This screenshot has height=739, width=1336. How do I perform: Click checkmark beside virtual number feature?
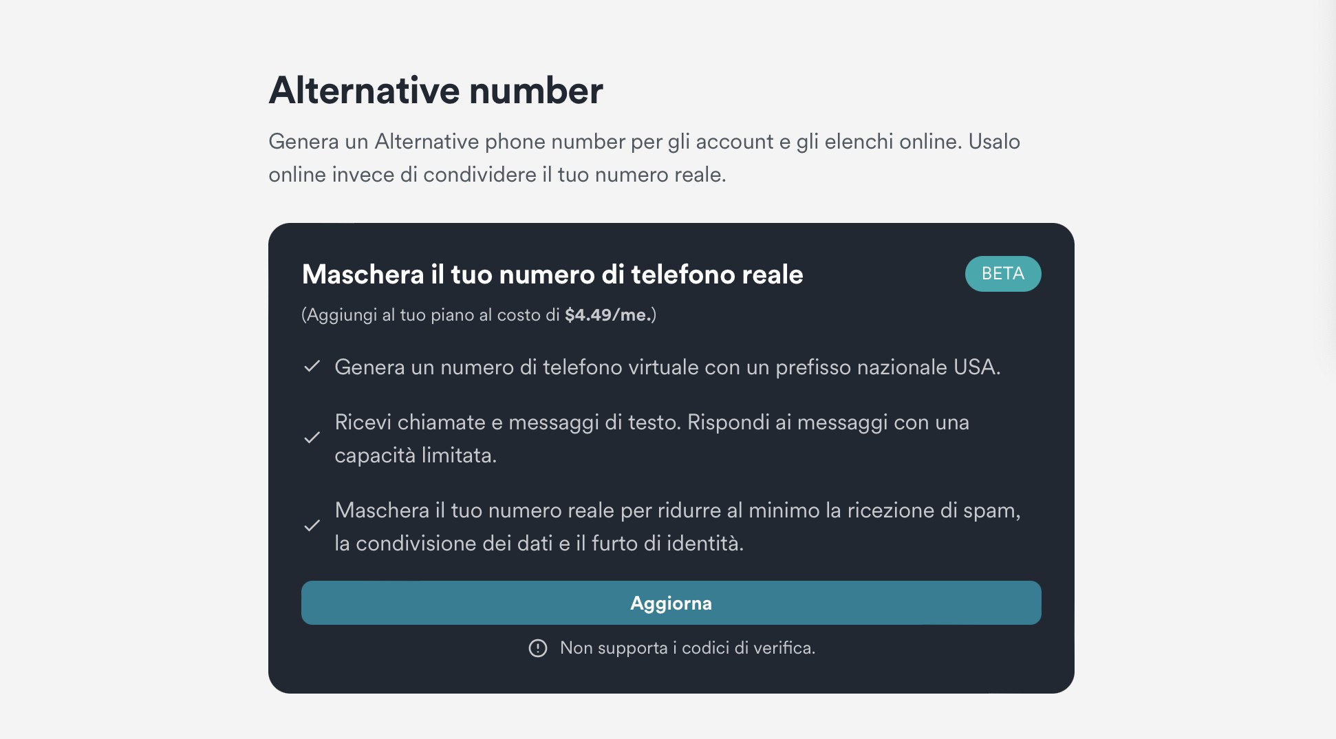tap(312, 367)
